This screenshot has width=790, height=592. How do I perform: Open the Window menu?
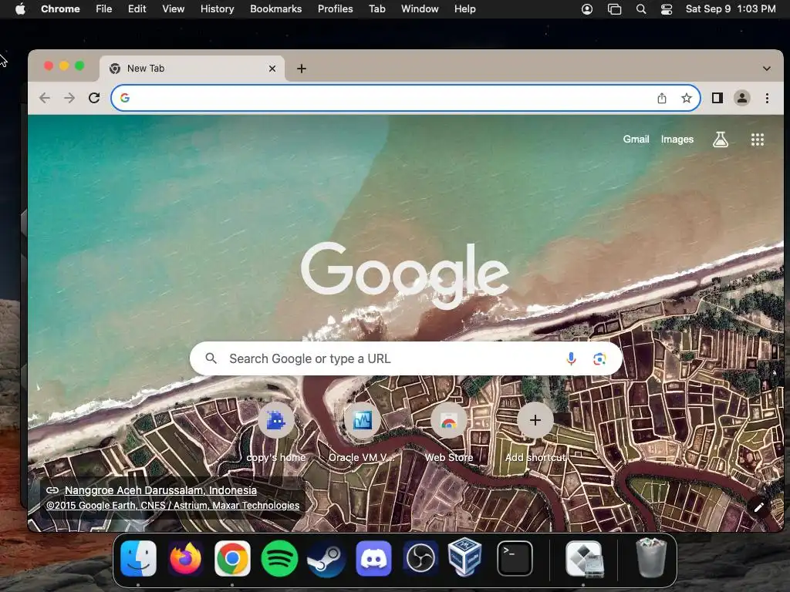[x=420, y=9]
